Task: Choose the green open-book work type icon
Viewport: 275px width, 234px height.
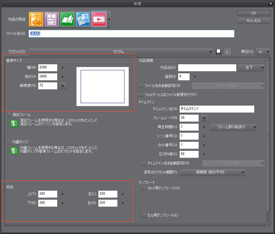Action: click(x=67, y=19)
